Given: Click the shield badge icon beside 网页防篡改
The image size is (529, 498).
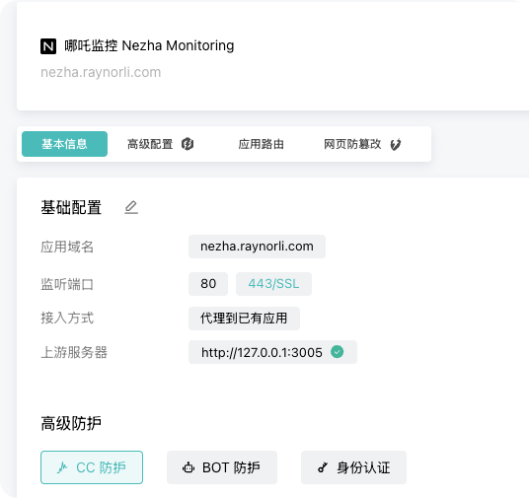Looking at the screenshot, I should tap(396, 145).
